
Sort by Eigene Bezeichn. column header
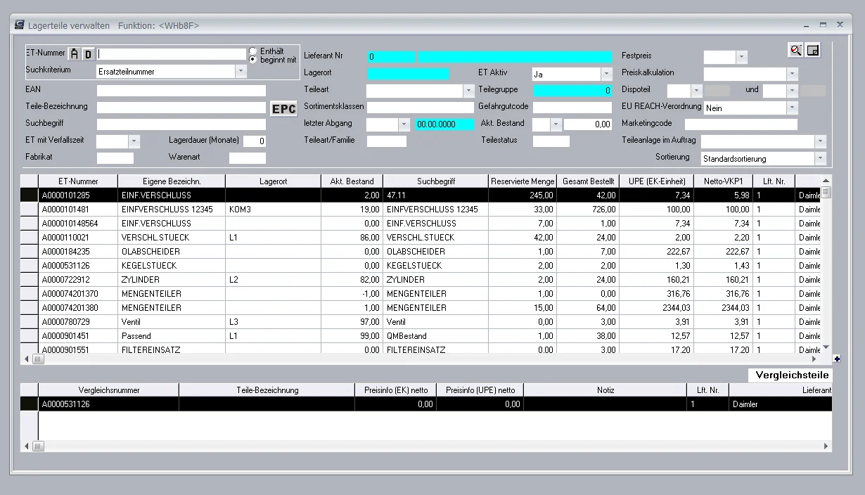click(172, 181)
